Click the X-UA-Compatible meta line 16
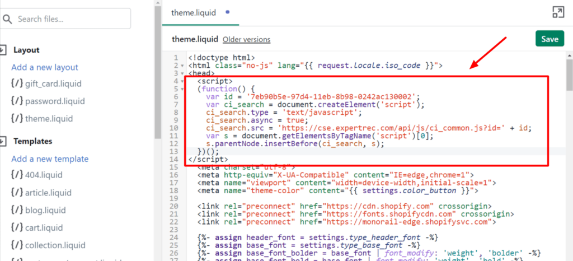573x261 pixels. pyautogui.click(x=336, y=175)
